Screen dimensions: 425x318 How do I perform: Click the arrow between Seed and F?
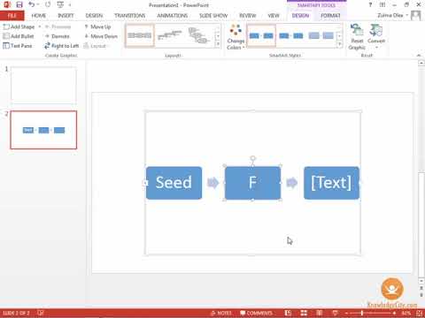pos(213,183)
